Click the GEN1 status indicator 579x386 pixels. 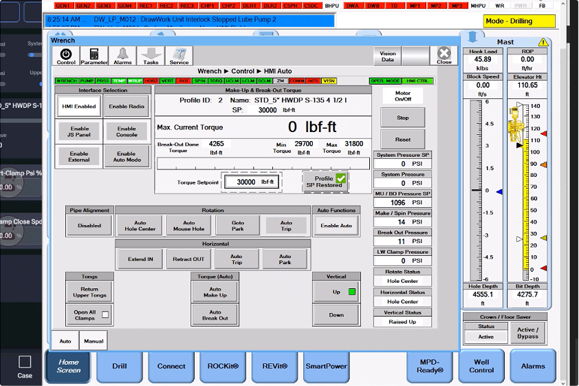[x=63, y=6]
